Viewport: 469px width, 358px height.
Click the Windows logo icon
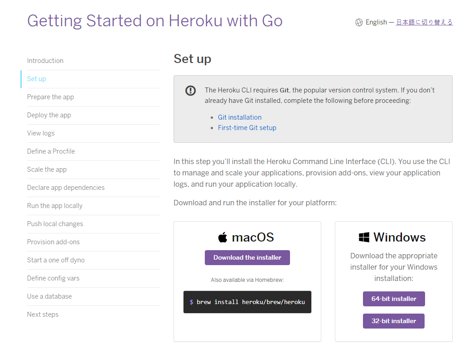(364, 237)
